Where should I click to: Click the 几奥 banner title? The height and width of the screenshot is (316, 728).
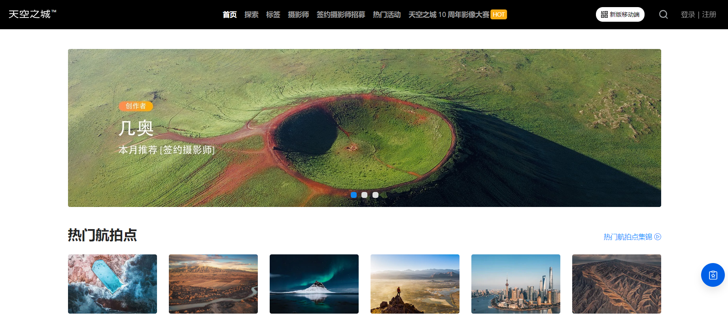[136, 128]
